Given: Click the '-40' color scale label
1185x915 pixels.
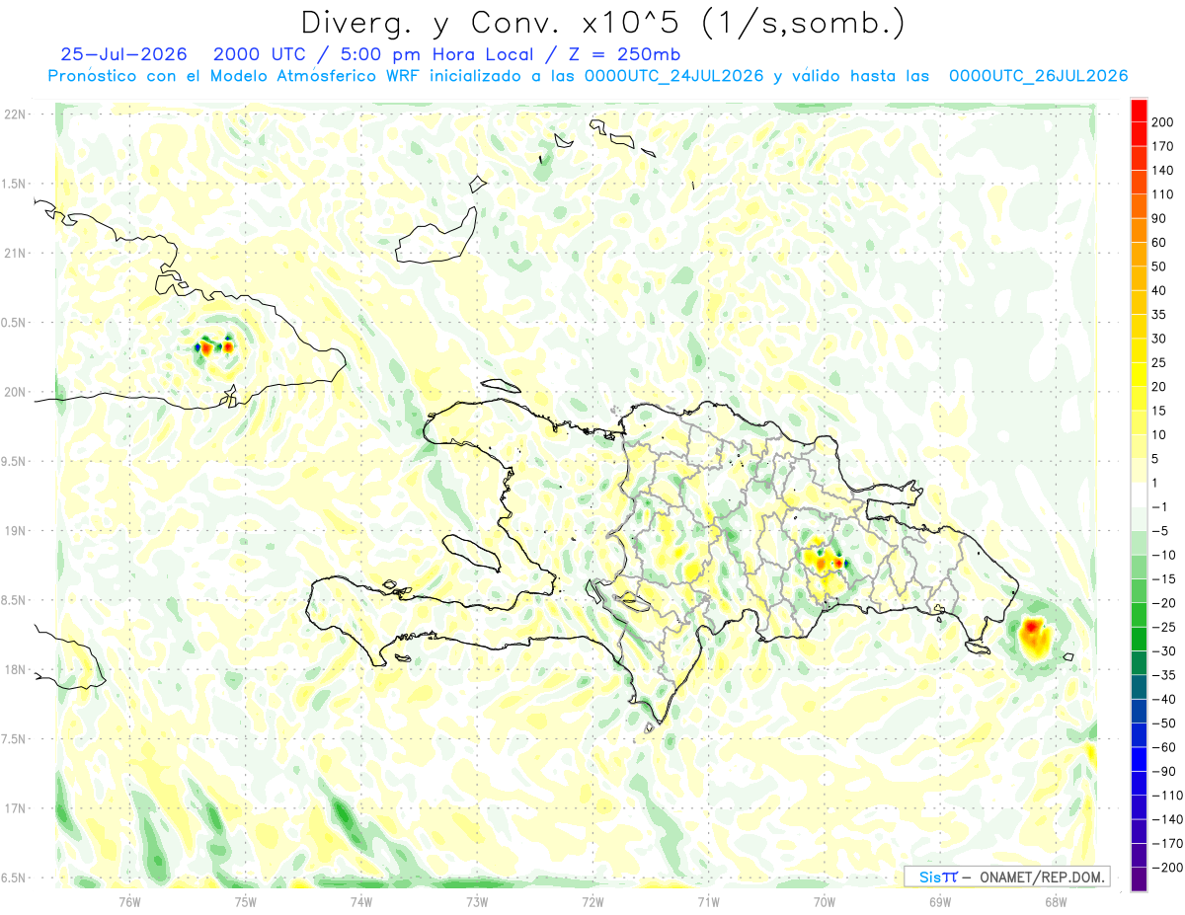Looking at the screenshot, I should pyautogui.click(x=1163, y=701).
